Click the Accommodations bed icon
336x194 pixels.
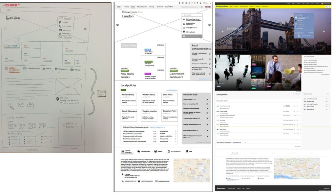[x=169, y=151]
